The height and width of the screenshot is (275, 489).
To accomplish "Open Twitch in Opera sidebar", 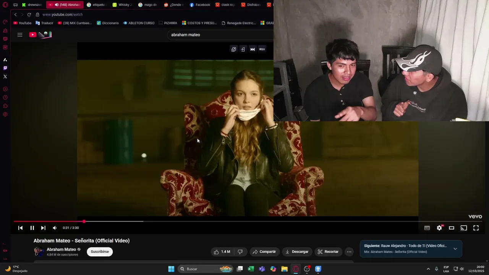I will (5, 68).
